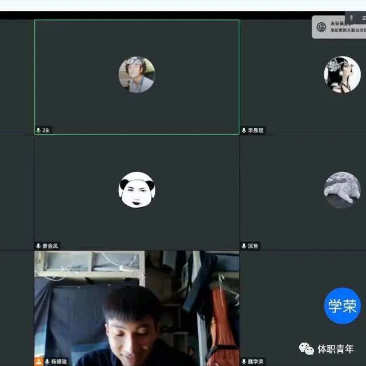Click the orange host icon by 杨德骏
This screenshot has height=366, width=366.
coord(39,361)
